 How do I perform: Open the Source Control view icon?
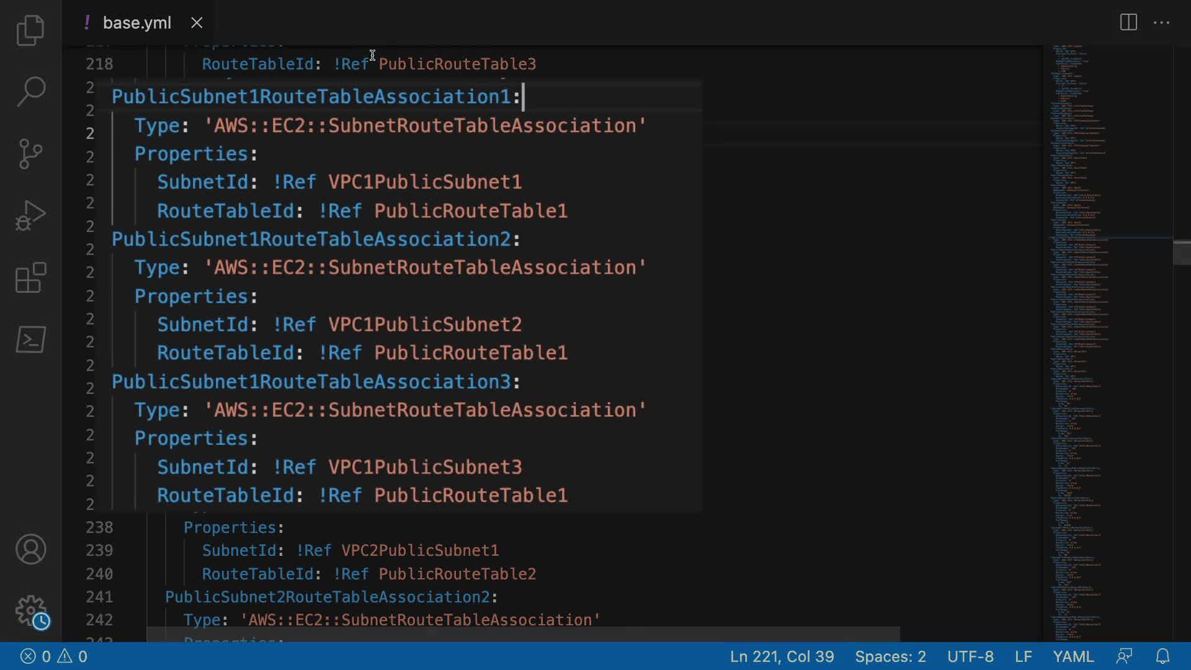click(30, 154)
